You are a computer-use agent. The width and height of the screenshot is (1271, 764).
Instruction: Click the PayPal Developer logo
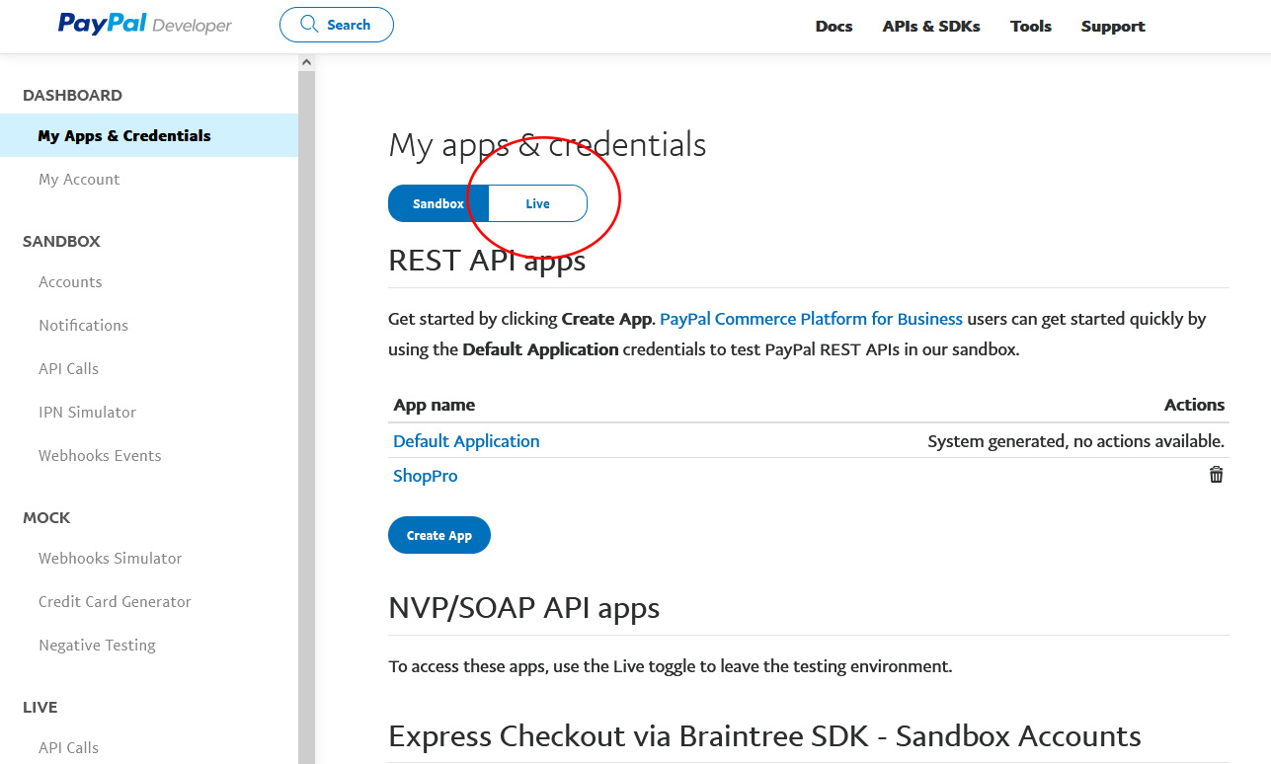(x=145, y=24)
